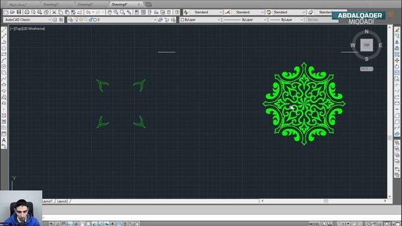Select the Rectangle draw tool
Viewport: 402px width, 226px height.
[4, 55]
